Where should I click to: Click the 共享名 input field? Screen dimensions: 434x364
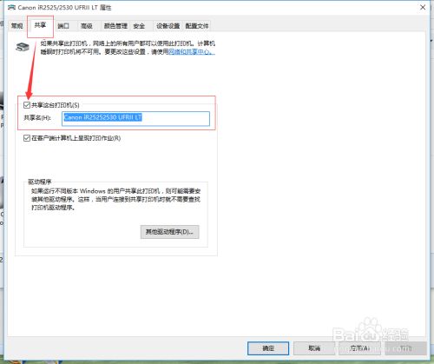[135, 119]
